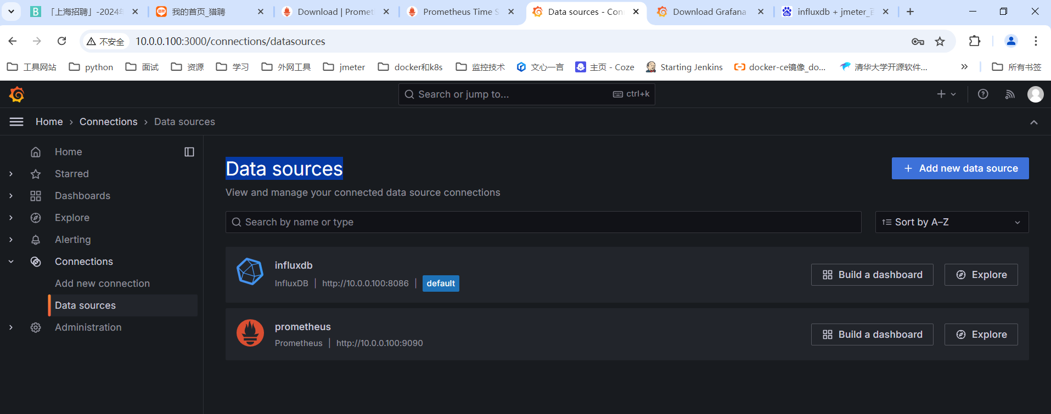
Task: Click the browser address bar URL
Action: tap(231, 41)
